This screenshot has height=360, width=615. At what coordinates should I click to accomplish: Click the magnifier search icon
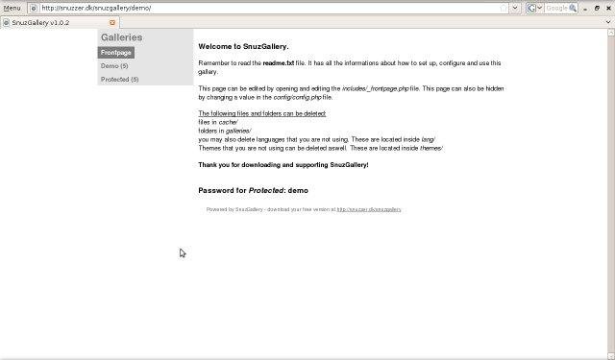click(x=573, y=8)
